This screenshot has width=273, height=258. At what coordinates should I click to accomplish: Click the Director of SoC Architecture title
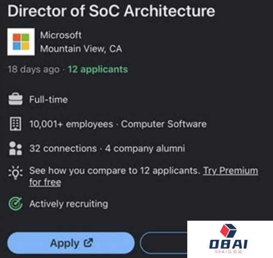(x=111, y=11)
